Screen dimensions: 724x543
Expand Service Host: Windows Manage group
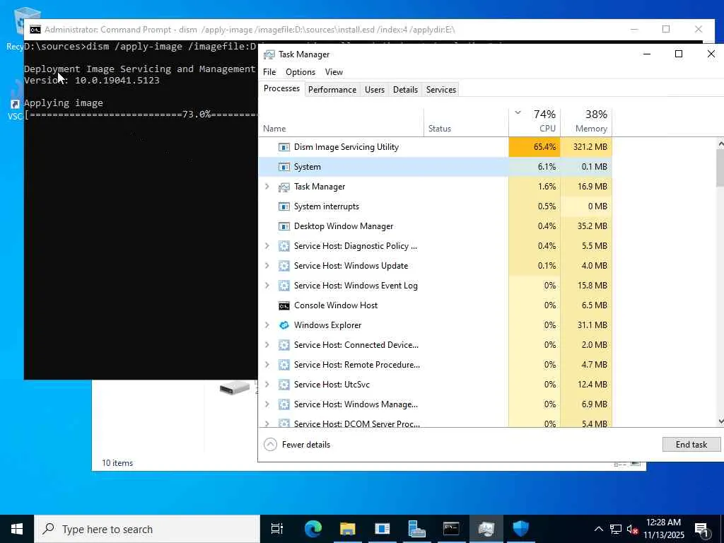[267, 405]
